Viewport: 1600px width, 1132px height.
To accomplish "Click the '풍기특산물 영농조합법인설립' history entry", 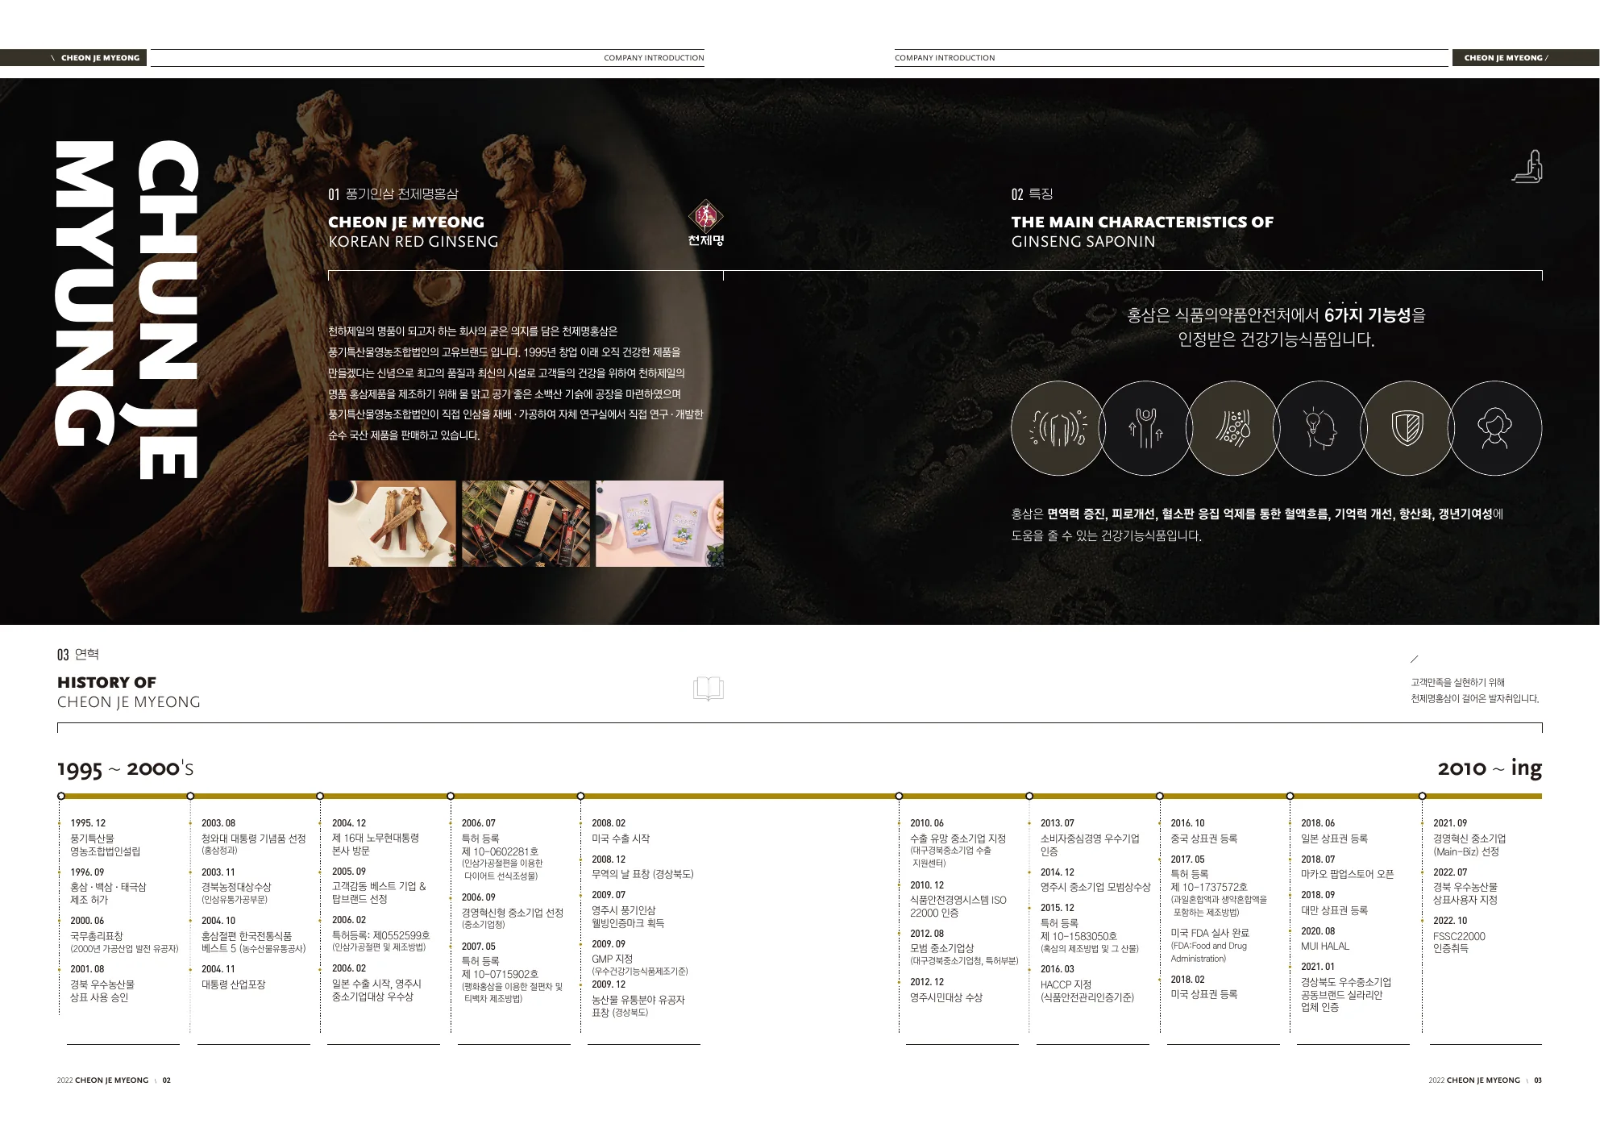I will (105, 845).
